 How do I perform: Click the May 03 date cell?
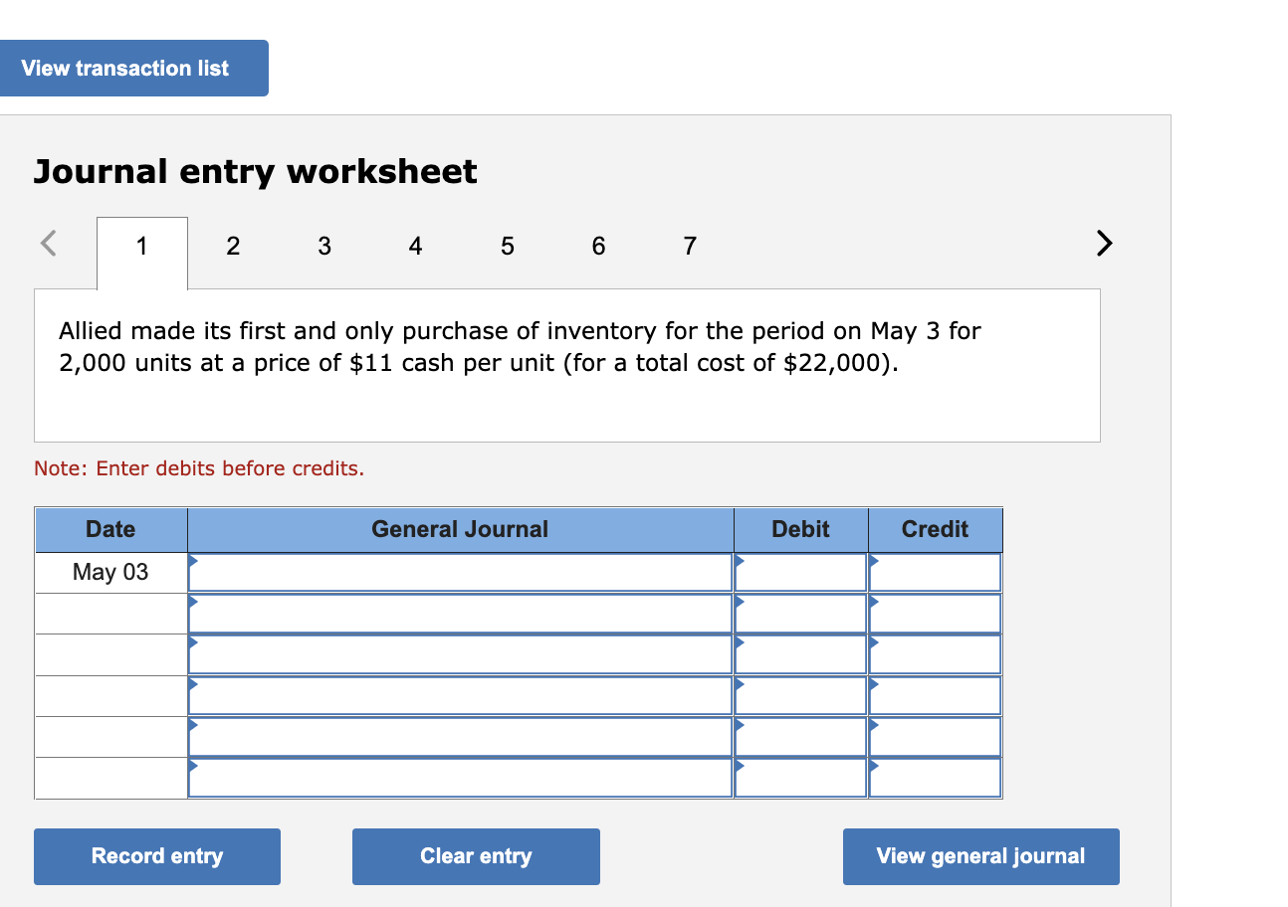(x=110, y=573)
